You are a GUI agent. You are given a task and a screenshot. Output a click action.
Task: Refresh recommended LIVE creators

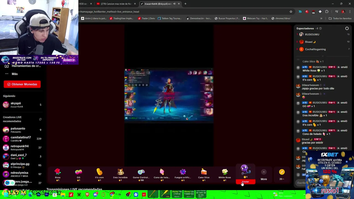(40, 119)
